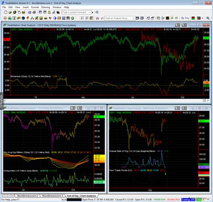
Task: Toggle the I button on the EBAY chart
Action: click(x=184, y=108)
